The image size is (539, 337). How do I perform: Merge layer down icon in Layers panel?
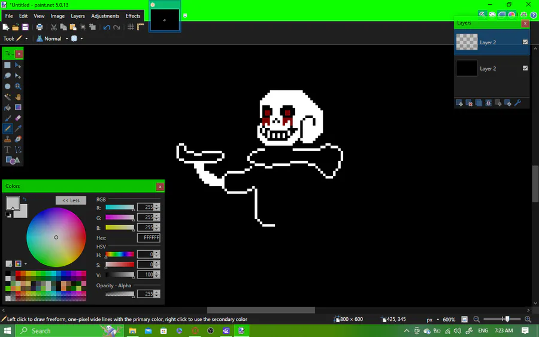pos(488,103)
